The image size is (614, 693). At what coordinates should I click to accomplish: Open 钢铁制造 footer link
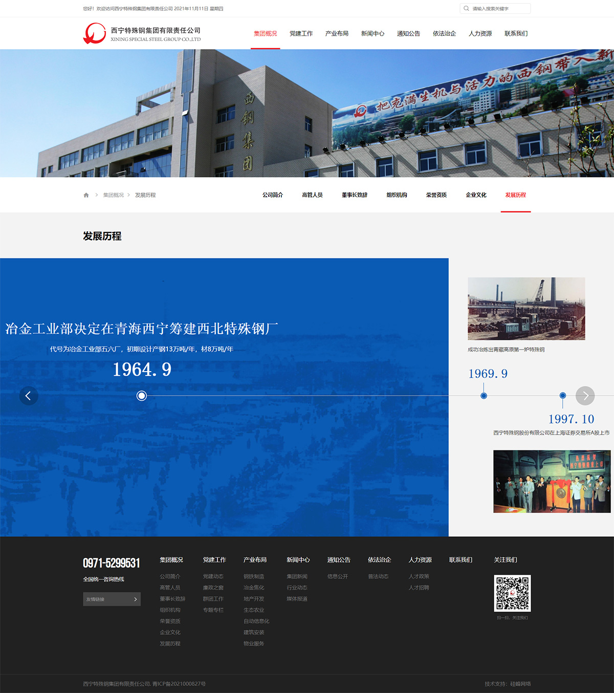(254, 576)
